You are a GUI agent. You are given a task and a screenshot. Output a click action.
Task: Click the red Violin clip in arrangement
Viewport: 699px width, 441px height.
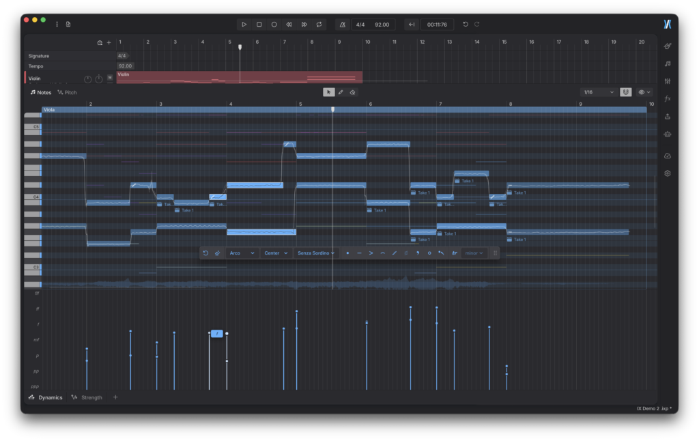240,77
